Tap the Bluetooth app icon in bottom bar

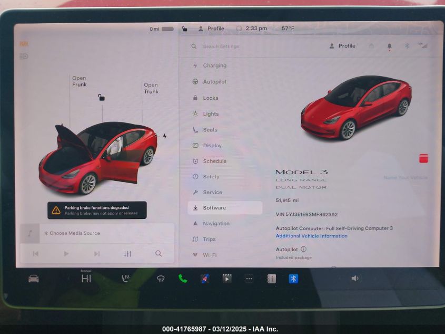(293, 279)
